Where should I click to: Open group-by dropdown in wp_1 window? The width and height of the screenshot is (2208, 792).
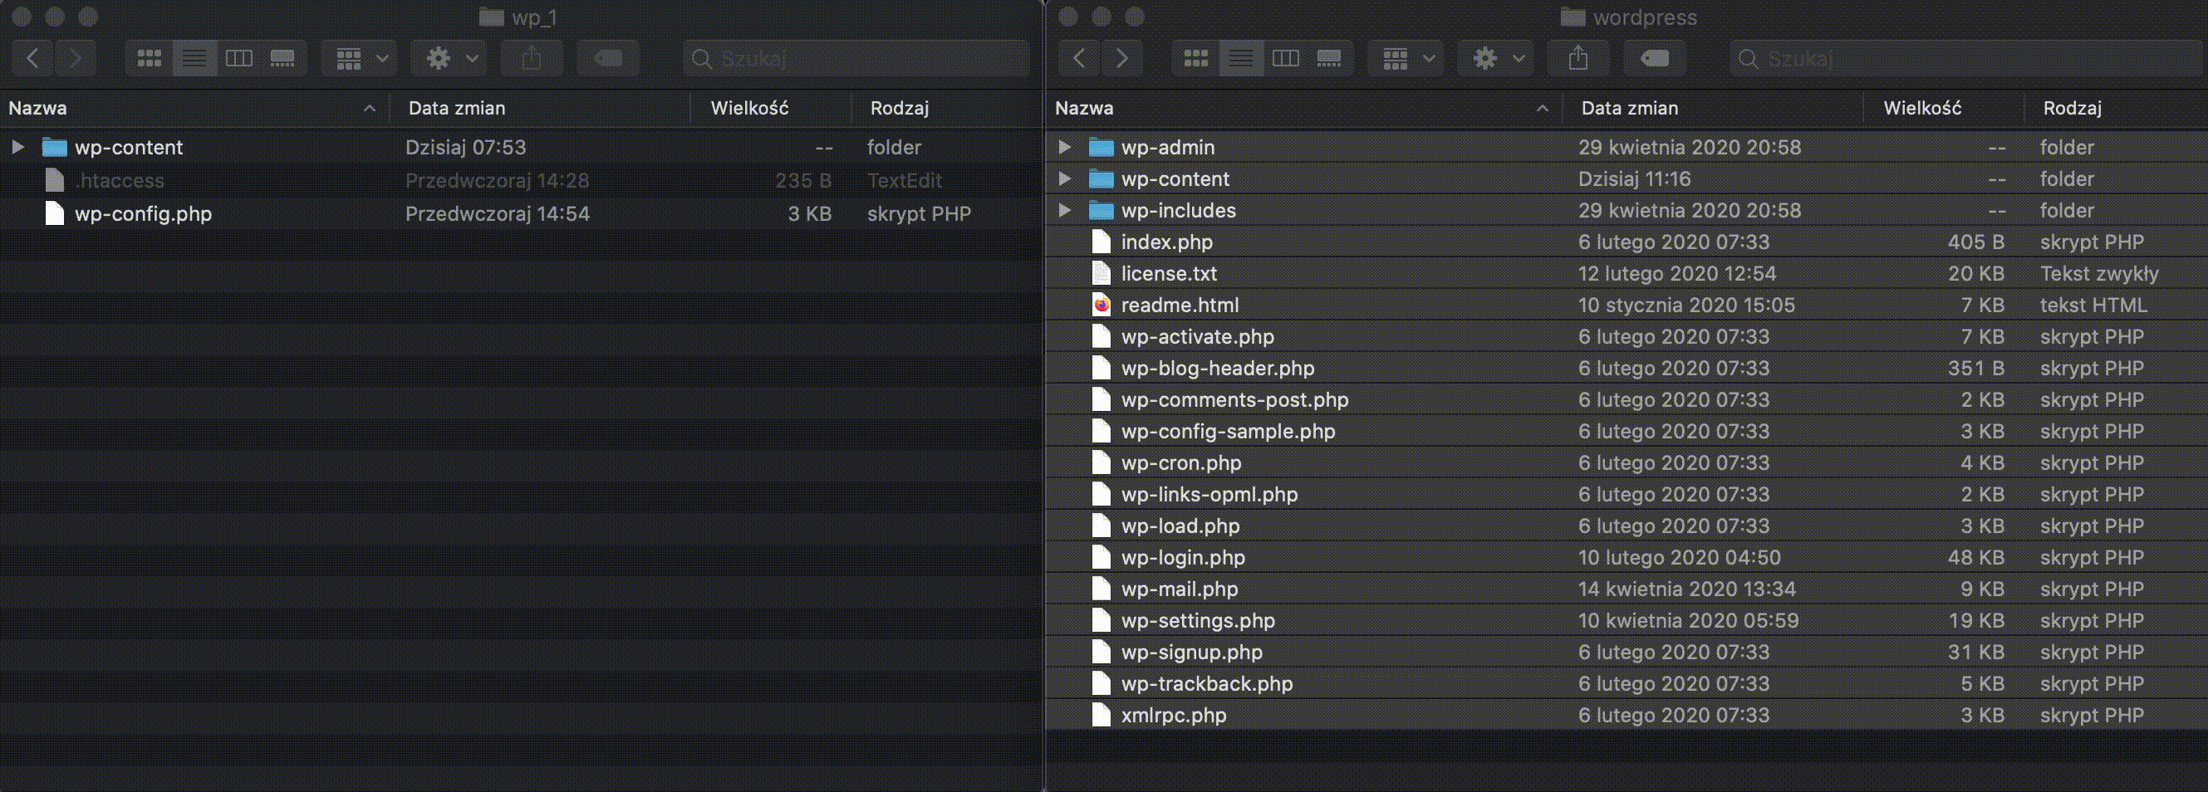coord(359,58)
